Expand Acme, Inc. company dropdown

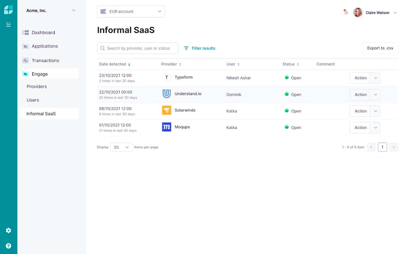(x=74, y=10)
